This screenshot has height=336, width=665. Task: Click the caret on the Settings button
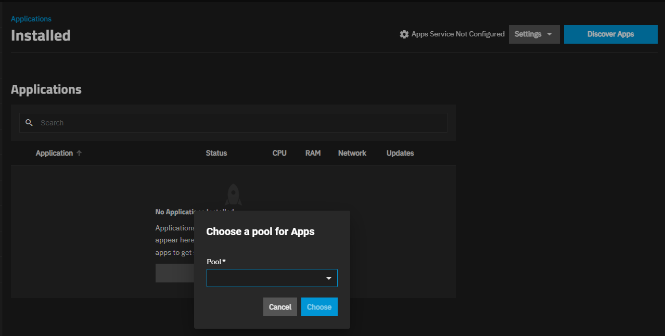pyautogui.click(x=549, y=34)
